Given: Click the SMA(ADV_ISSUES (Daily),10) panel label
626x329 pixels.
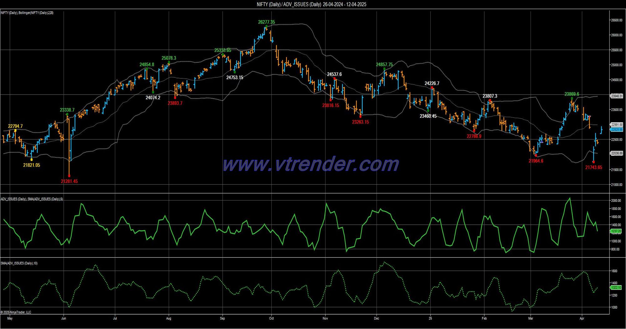Looking at the screenshot, I should click(x=19, y=263).
